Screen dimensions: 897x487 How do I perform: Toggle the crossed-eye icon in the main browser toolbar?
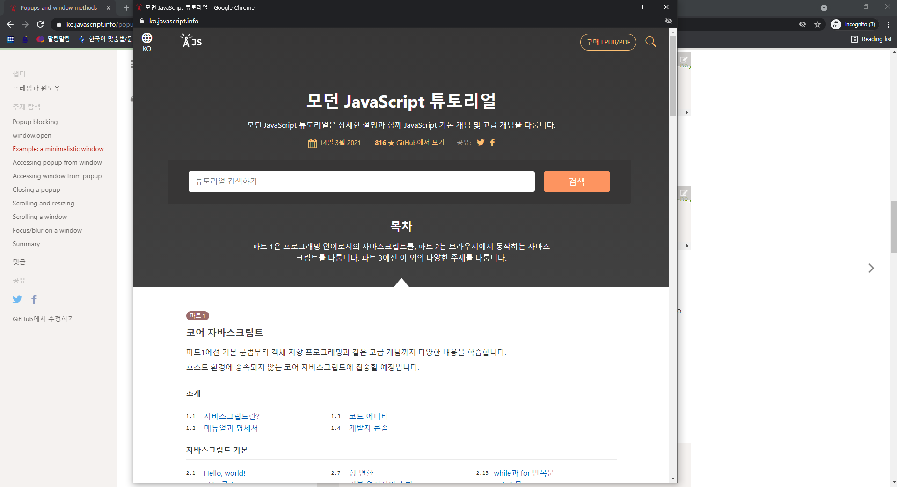point(802,24)
